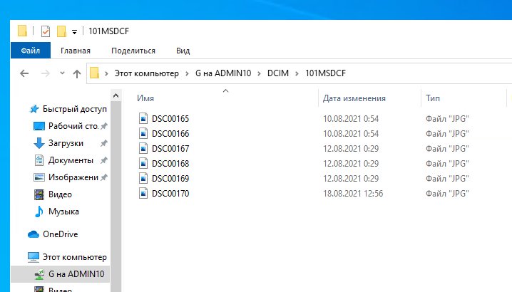Select the DSC00170 file icon
This screenshot has height=292, width=512.
tap(143, 193)
